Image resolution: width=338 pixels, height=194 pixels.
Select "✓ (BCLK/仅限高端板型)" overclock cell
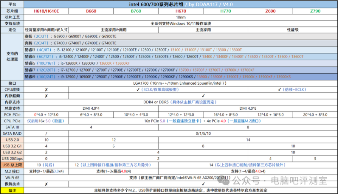(x=158, y=90)
